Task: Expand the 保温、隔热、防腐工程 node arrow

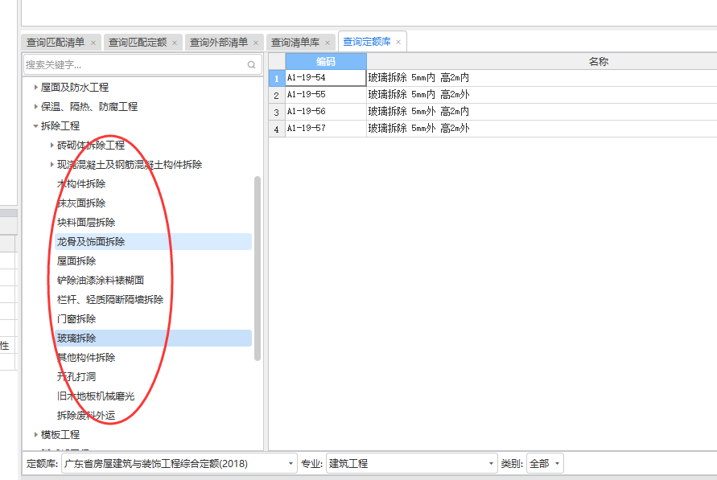Action: click(x=35, y=106)
